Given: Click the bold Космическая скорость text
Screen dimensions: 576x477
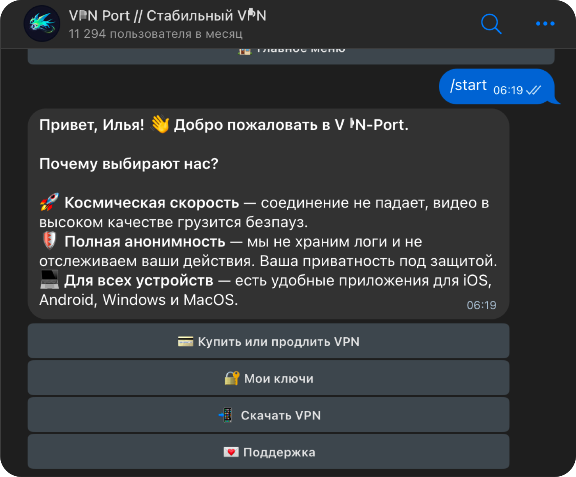Looking at the screenshot, I should click(x=152, y=202).
